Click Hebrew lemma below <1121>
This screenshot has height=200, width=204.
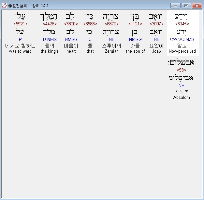(x=134, y=33)
